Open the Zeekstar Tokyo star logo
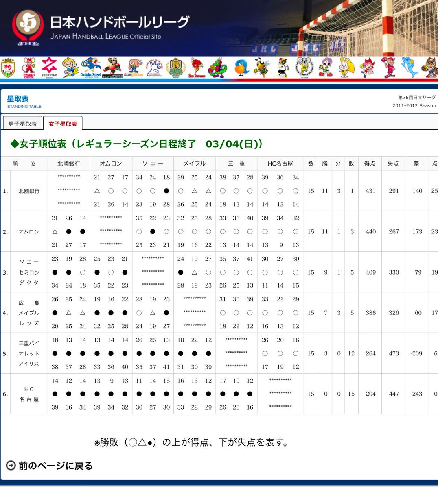The width and height of the screenshot is (438, 488). click(49, 68)
